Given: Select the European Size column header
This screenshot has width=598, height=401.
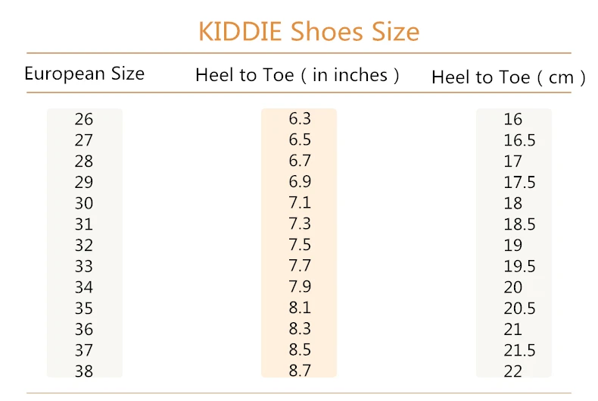Looking at the screenshot, I should tap(84, 74).
